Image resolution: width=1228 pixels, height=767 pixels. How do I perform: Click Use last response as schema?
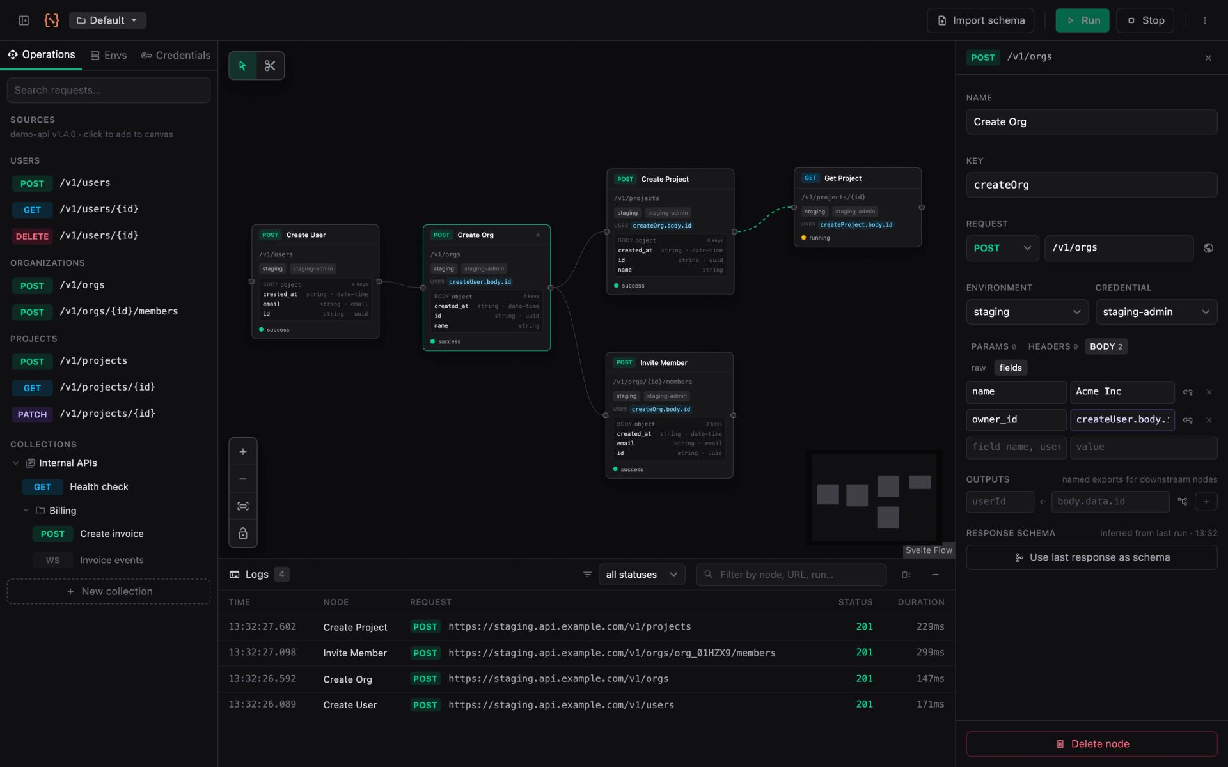[1092, 557]
